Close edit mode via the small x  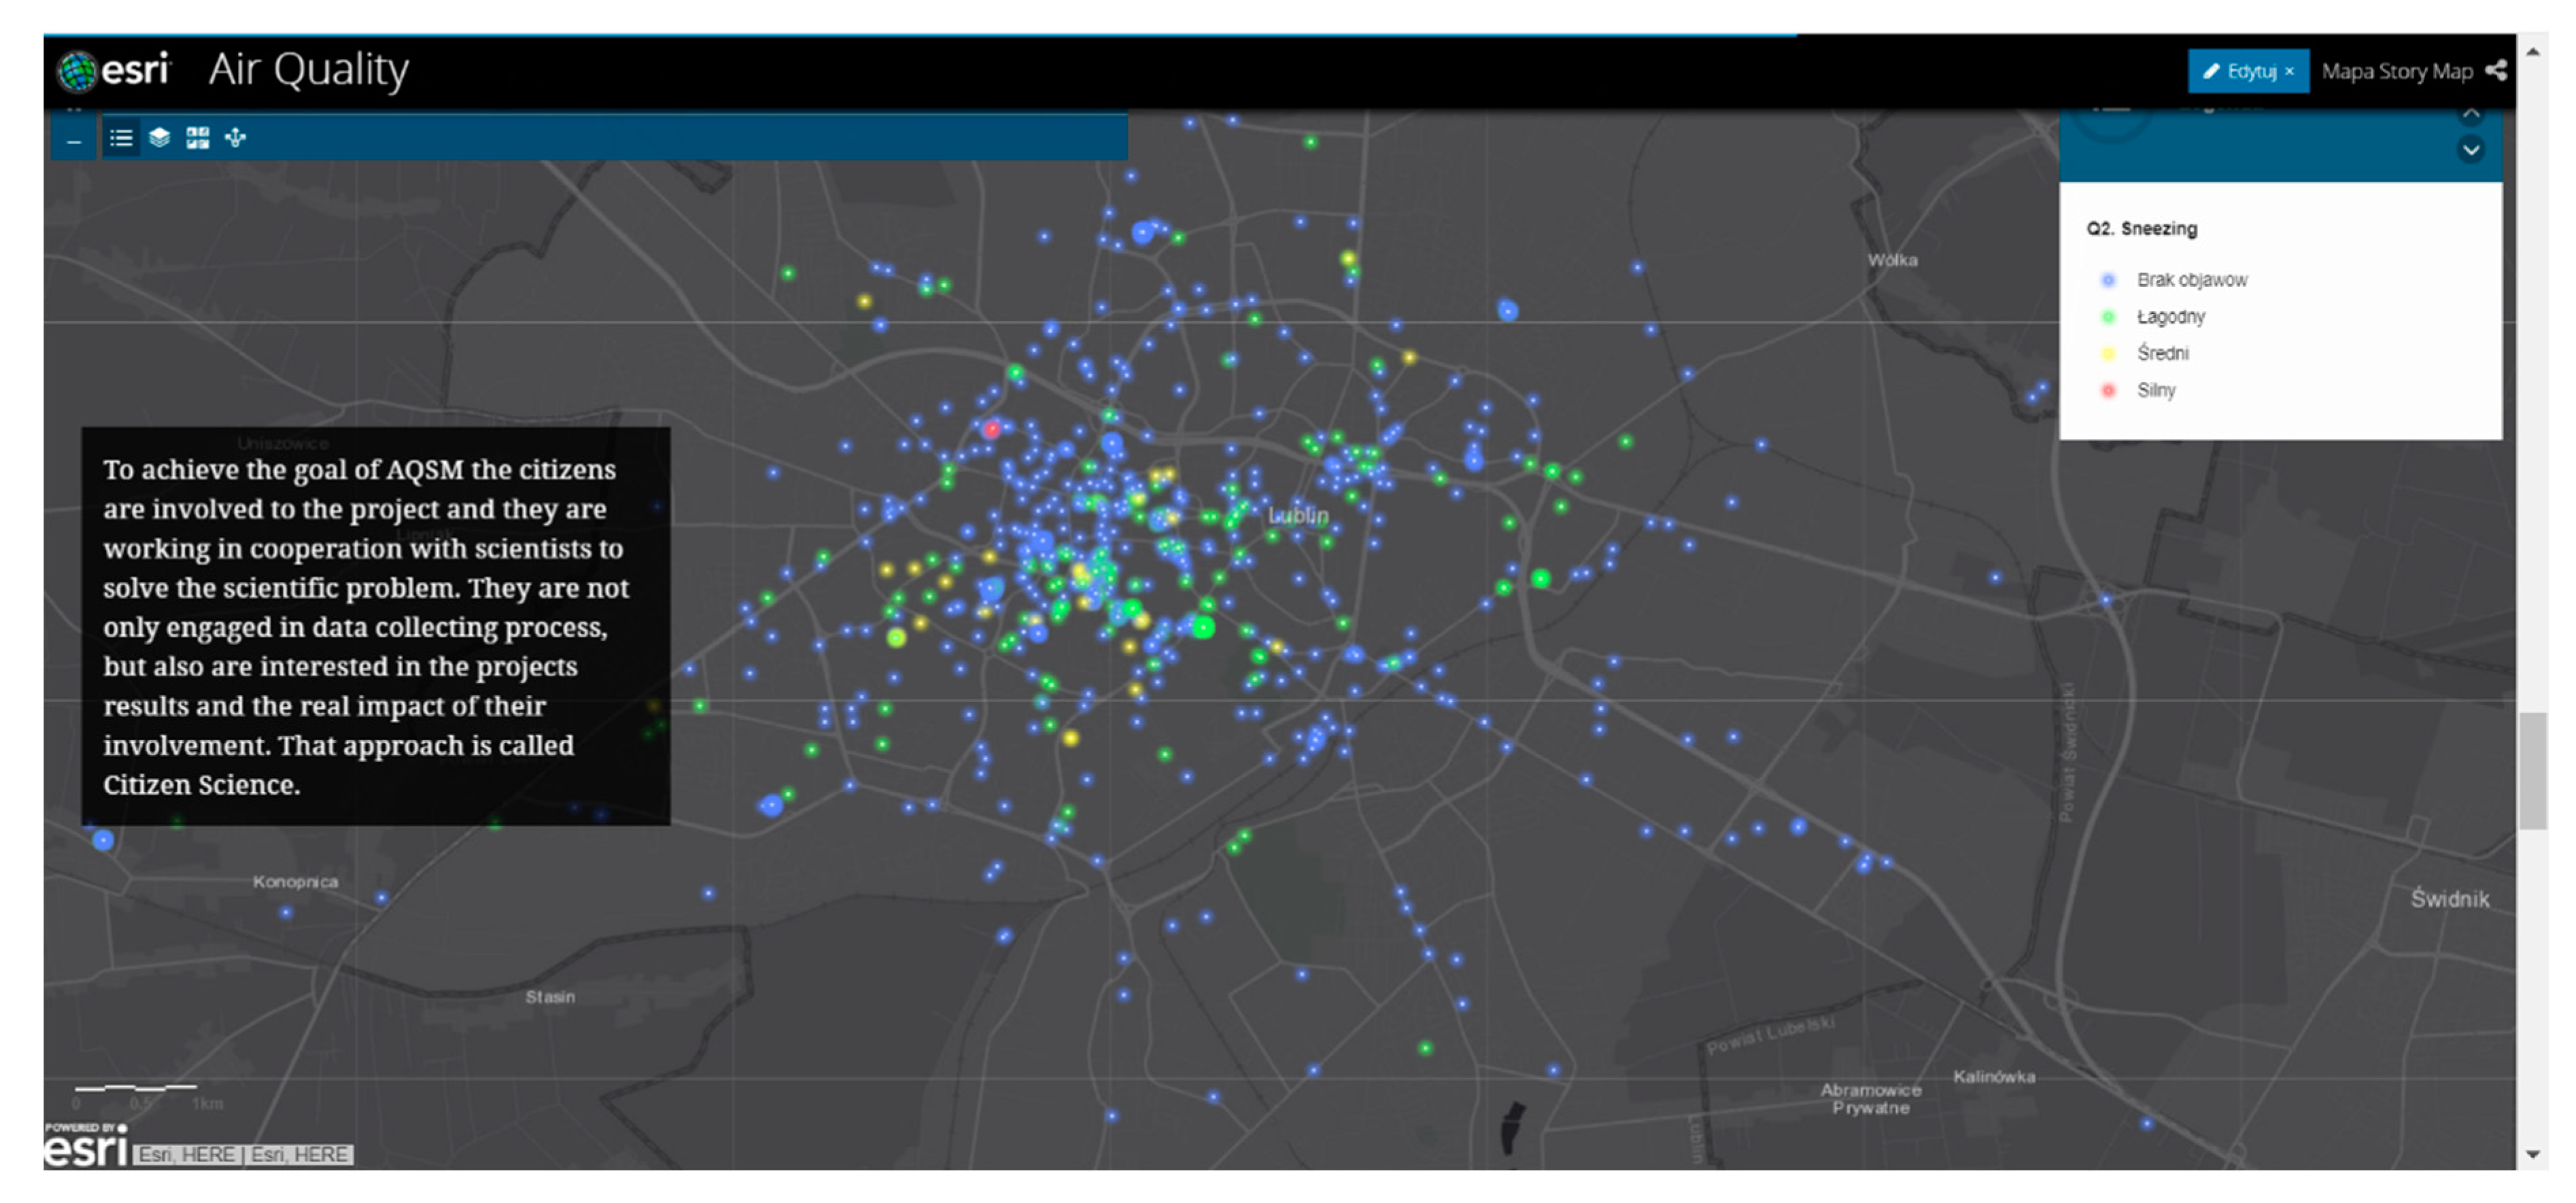(x=2289, y=71)
